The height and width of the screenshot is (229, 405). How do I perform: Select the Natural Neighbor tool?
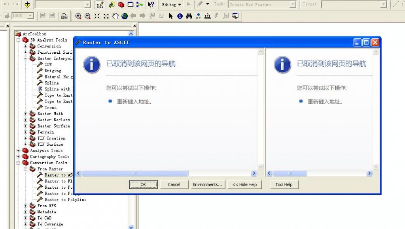[x=59, y=77]
